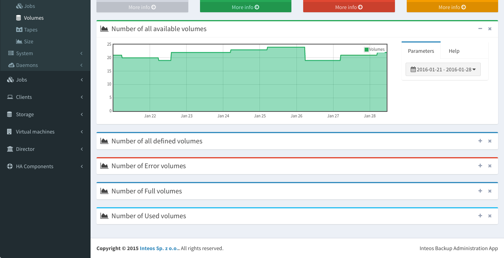Image resolution: width=504 pixels, height=258 pixels.
Task: Collapse the available volumes panel
Action: [480, 29]
